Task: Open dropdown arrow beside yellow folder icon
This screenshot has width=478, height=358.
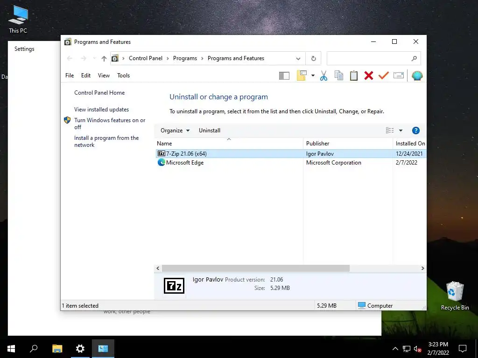Action: (x=313, y=76)
